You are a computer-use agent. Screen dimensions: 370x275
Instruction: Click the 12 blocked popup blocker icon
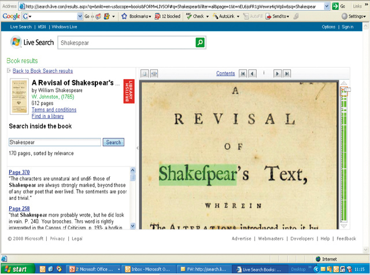click(168, 16)
